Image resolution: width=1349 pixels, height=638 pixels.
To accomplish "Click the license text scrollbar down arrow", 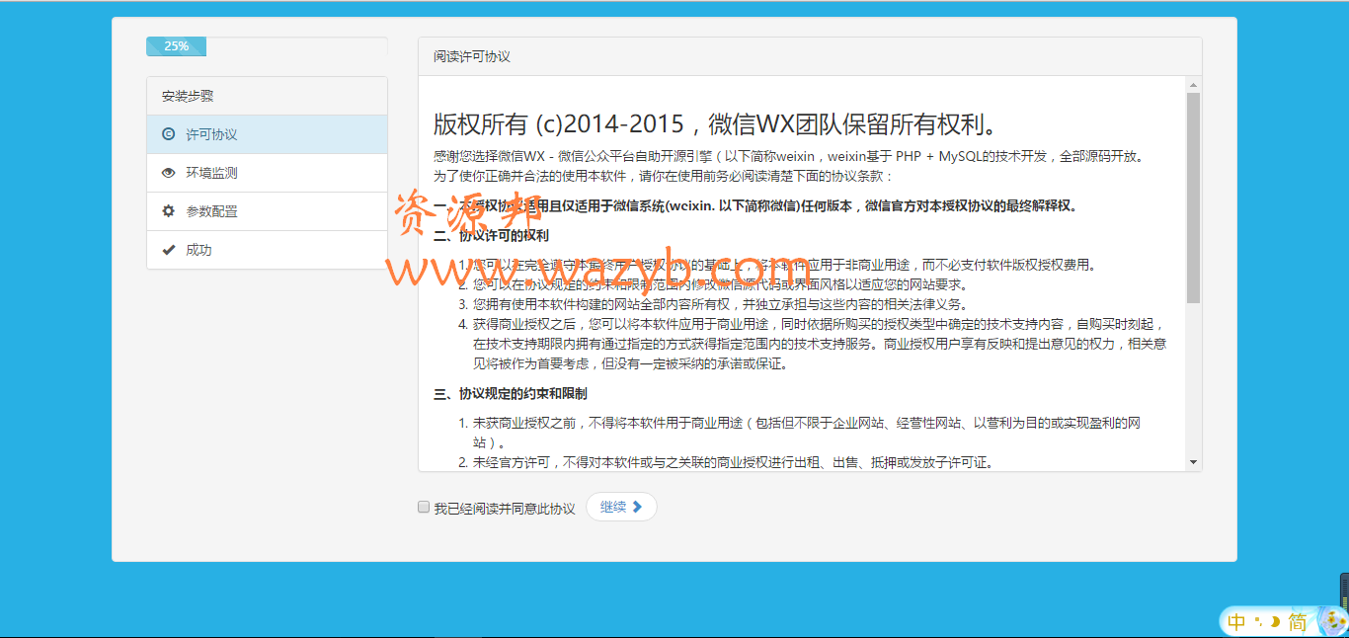I will pos(1193,461).
